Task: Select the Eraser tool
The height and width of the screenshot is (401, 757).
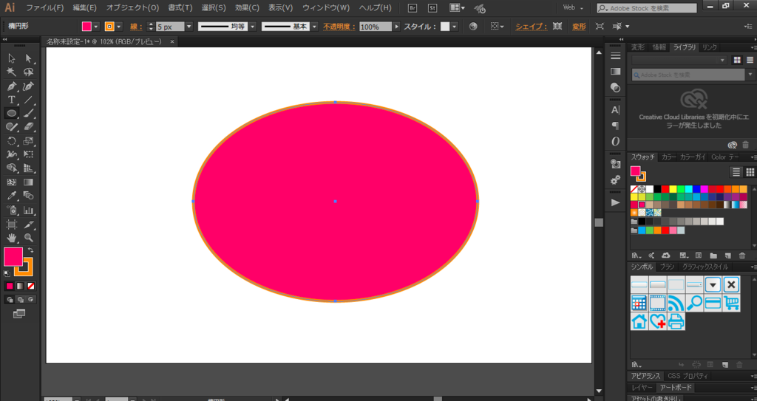Action: (x=29, y=127)
